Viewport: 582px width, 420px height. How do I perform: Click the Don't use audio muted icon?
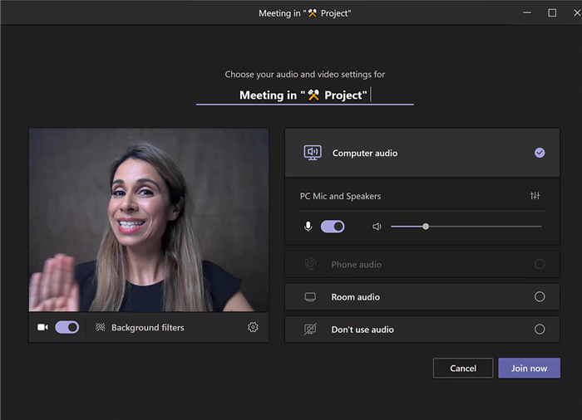coord(310,330)
